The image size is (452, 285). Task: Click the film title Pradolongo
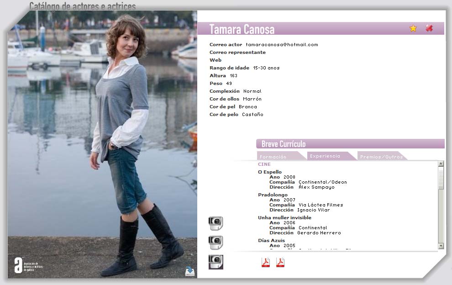[x=273, y=195]
